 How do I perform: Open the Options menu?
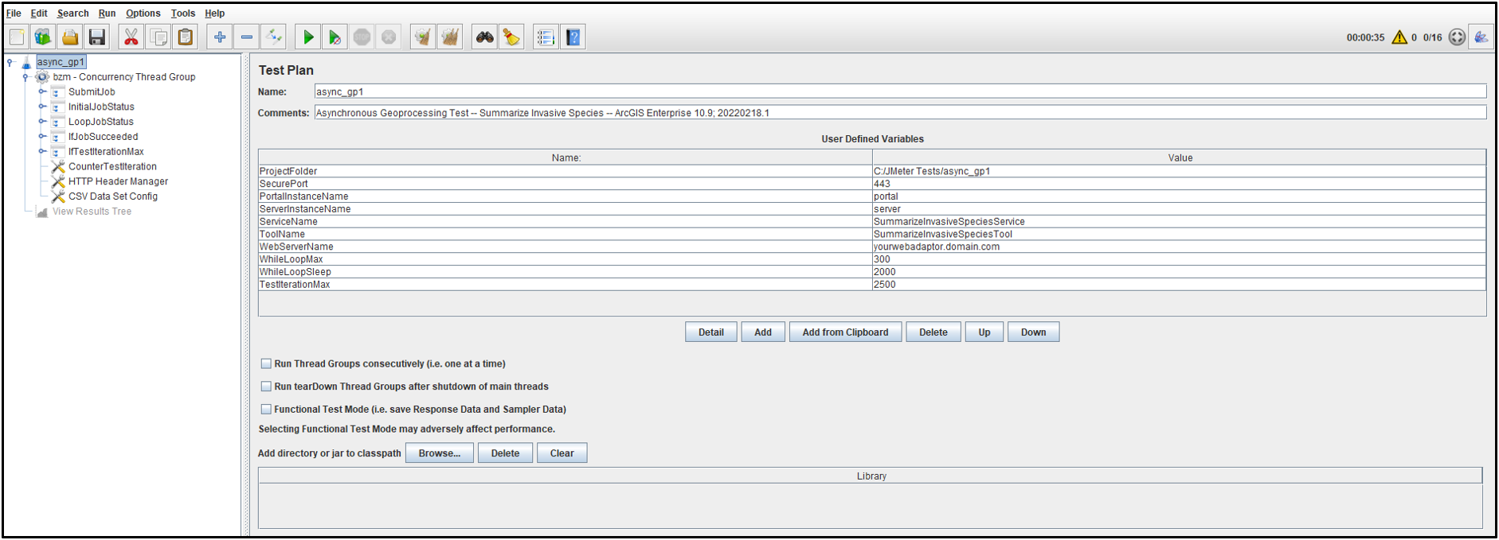(143, 14)
